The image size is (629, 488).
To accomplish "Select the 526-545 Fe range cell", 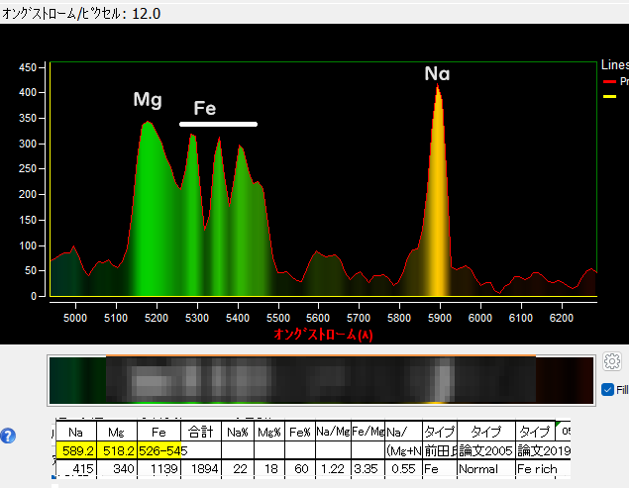I will pos(158,450).
